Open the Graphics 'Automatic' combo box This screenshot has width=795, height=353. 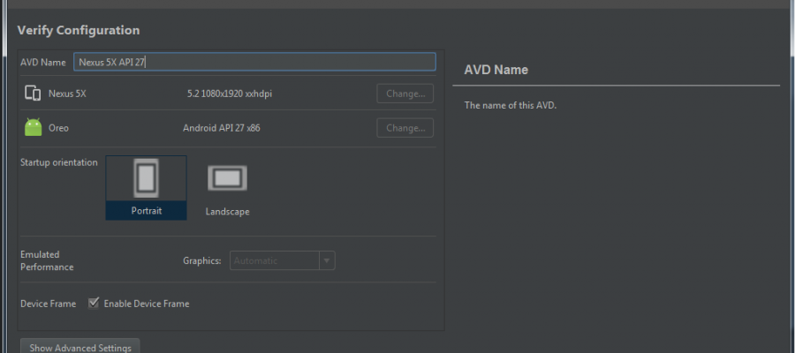click(x=274, y=260)
